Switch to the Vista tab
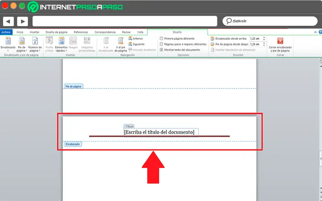 tap(140, 32)
